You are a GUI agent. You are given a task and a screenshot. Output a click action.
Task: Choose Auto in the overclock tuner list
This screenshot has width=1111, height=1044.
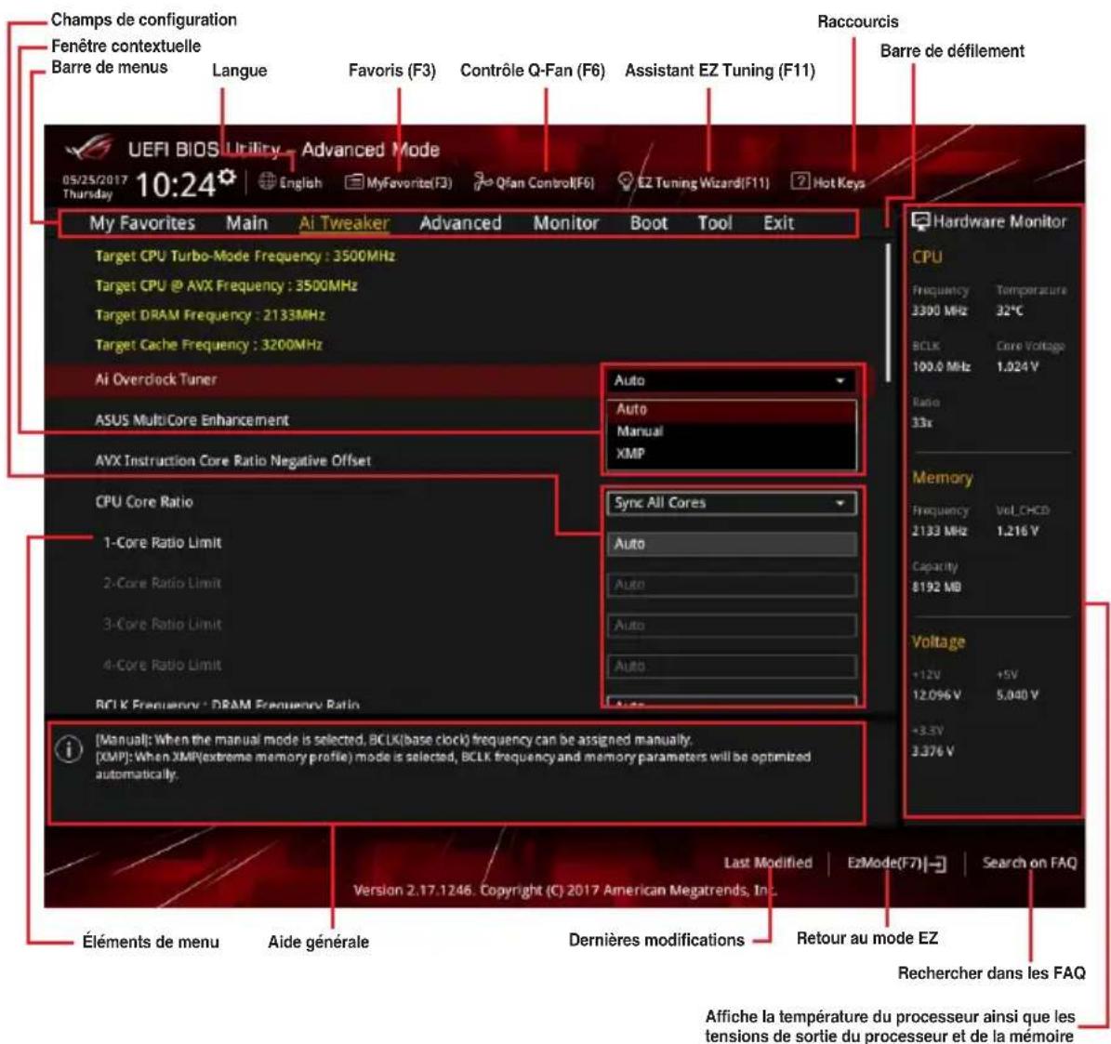point(732,409)
